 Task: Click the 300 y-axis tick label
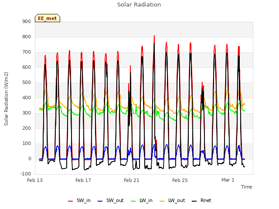[27, 113]
